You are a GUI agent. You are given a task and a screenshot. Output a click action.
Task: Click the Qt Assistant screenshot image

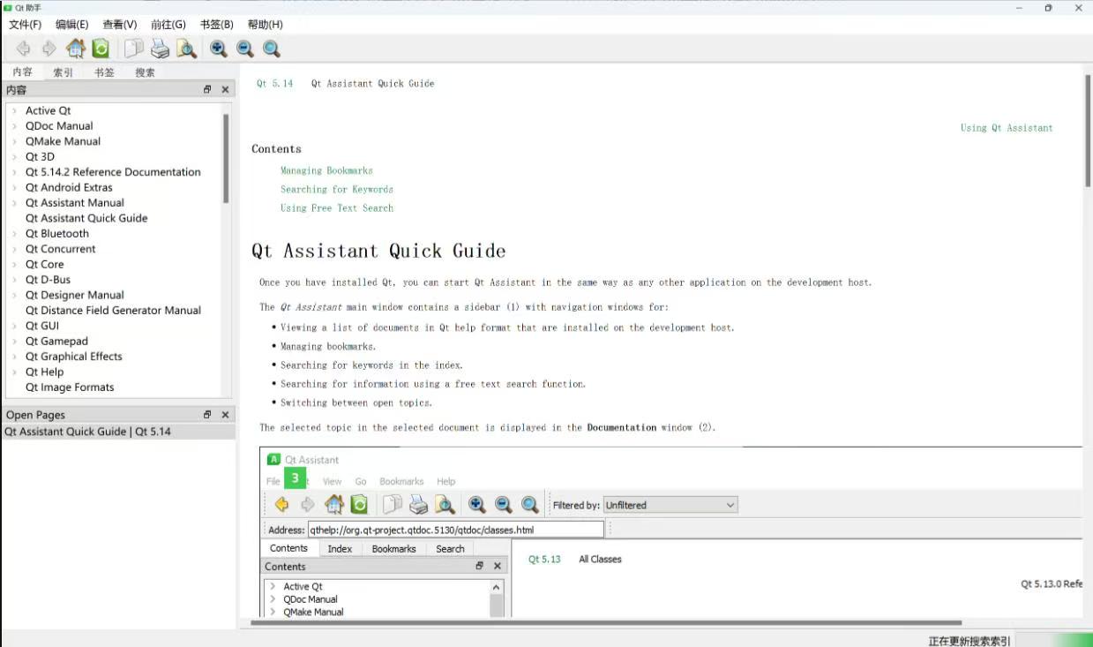[x=670, y=531]
